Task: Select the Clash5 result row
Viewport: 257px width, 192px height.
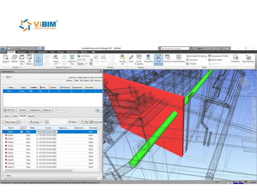Action: [50, 146]
